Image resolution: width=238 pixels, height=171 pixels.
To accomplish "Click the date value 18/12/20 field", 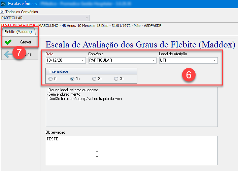I will (62, 61).
